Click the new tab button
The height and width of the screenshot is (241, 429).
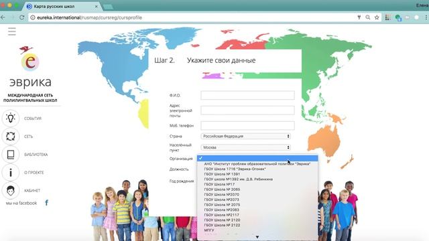tap(108, 7)
